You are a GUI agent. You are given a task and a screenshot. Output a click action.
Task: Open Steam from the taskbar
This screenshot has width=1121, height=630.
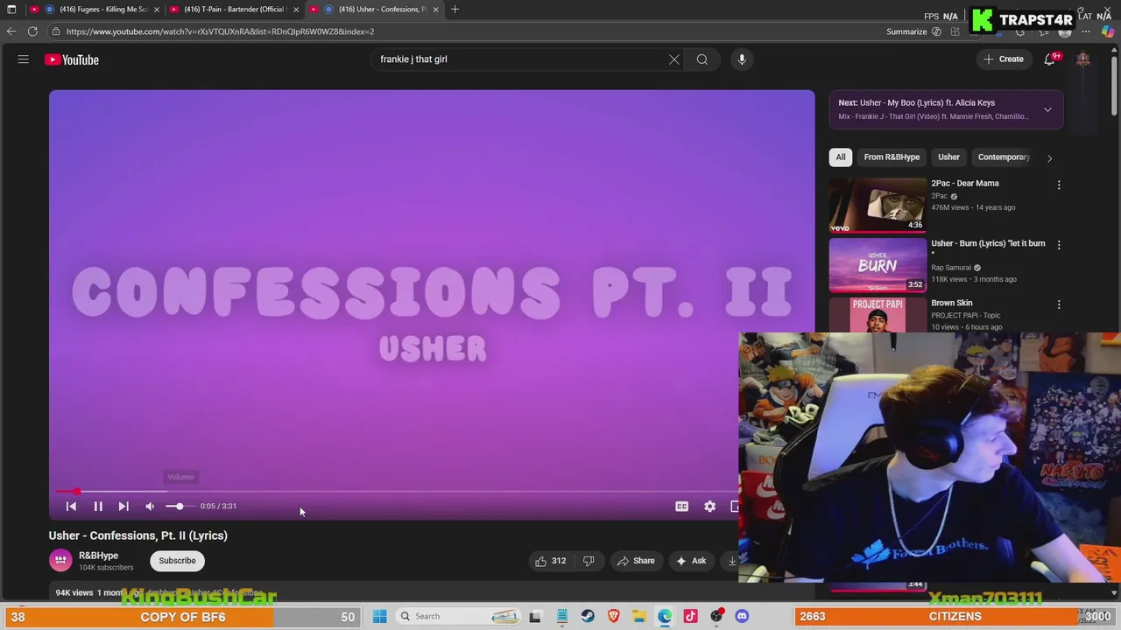588,617
